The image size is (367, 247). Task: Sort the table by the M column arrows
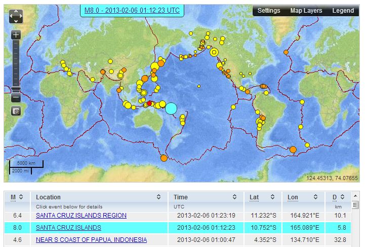[x=24, y=197]
